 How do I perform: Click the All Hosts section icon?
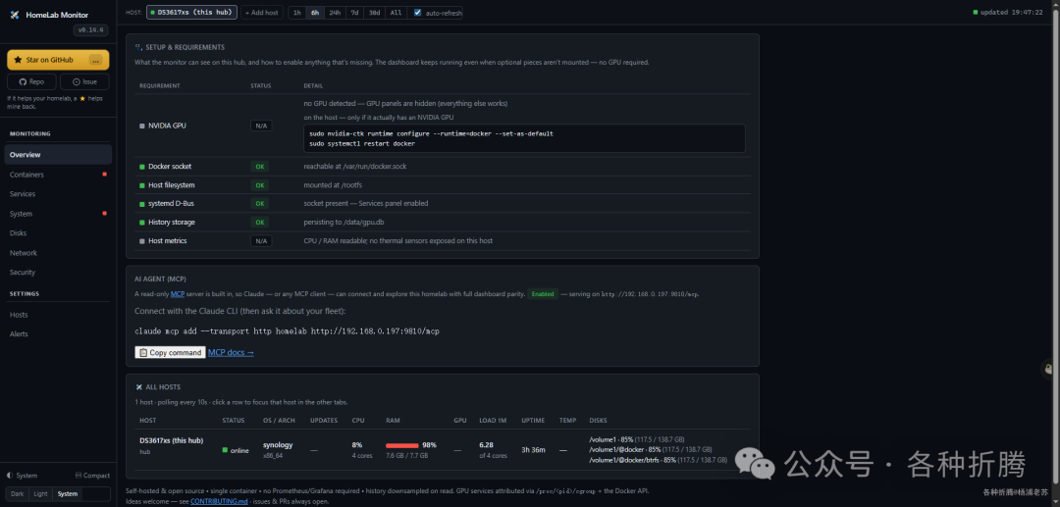click(138, 386)
